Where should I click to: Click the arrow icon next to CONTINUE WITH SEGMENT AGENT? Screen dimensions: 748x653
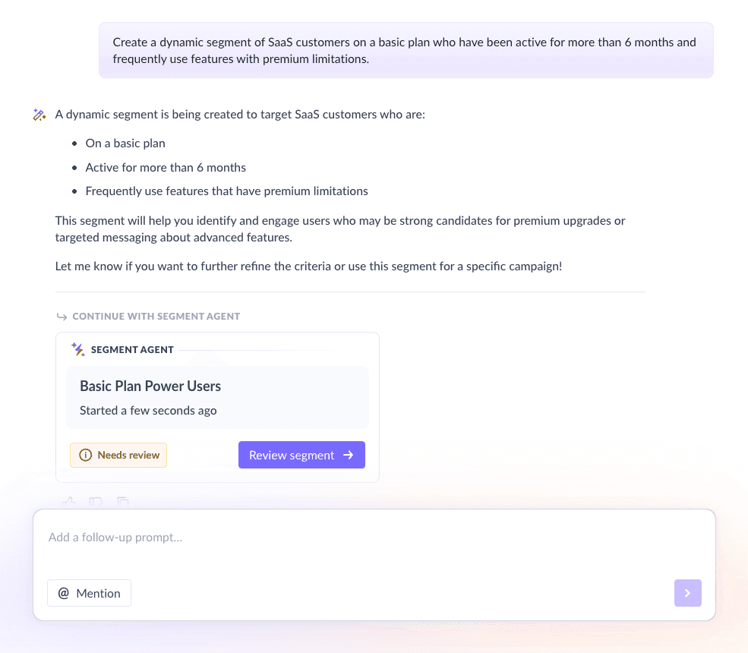(62, 316)
